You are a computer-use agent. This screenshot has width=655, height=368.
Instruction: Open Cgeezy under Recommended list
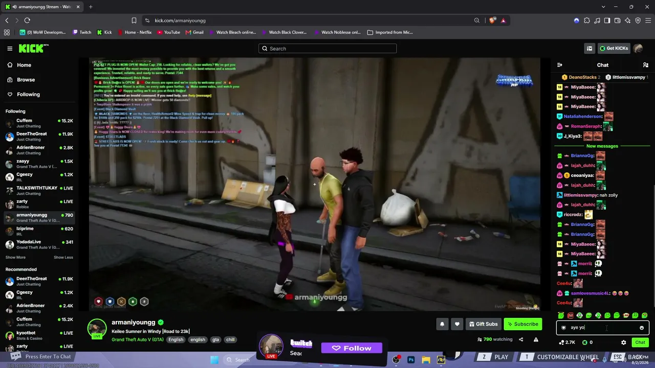[x=39, y=295]
